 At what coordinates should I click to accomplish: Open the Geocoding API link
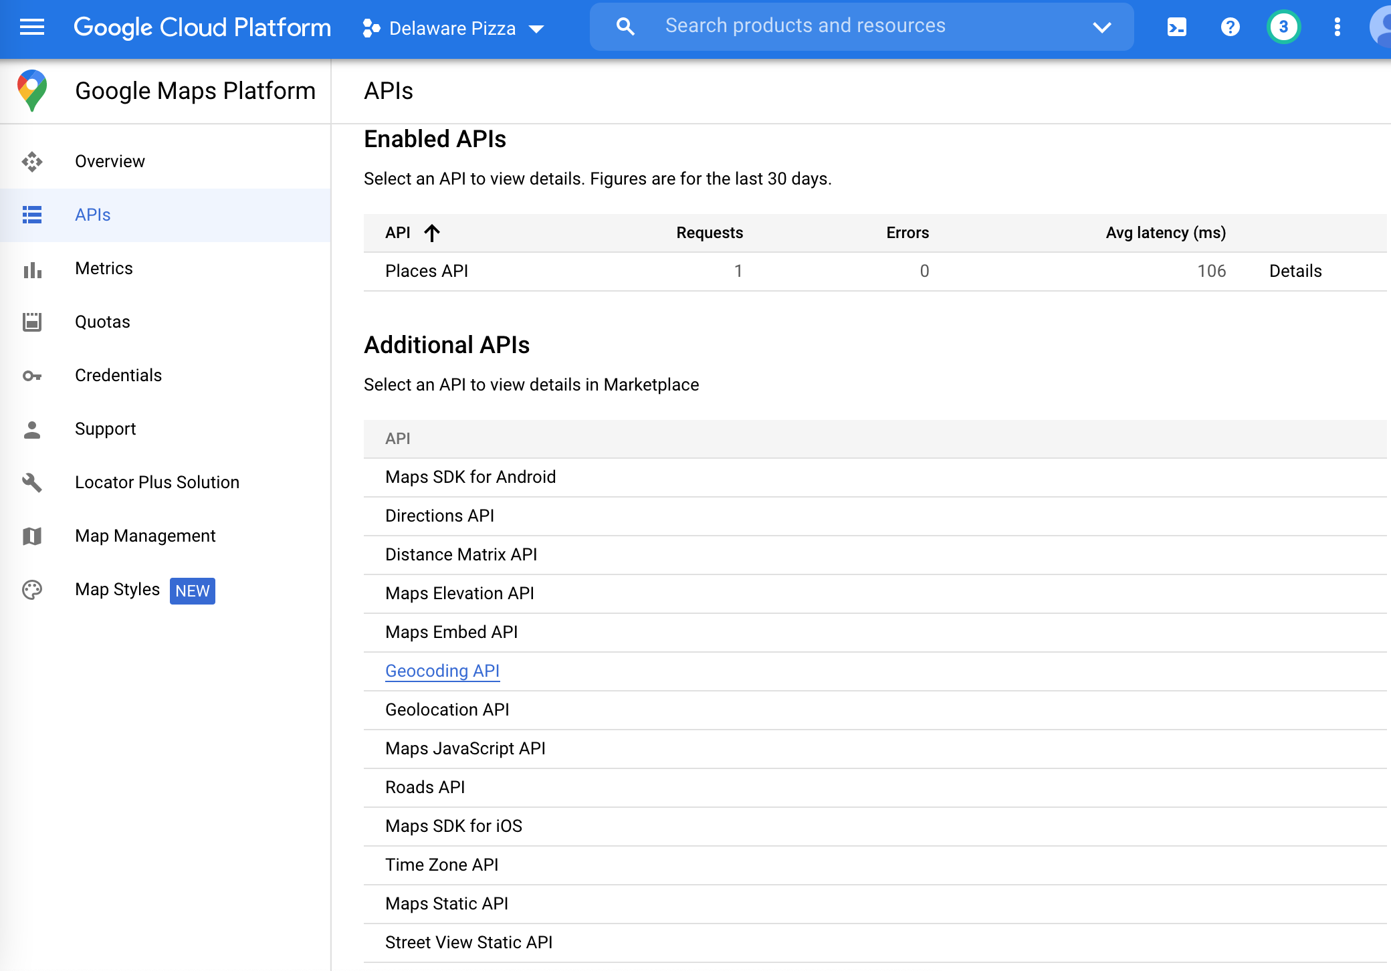(443, 671)
